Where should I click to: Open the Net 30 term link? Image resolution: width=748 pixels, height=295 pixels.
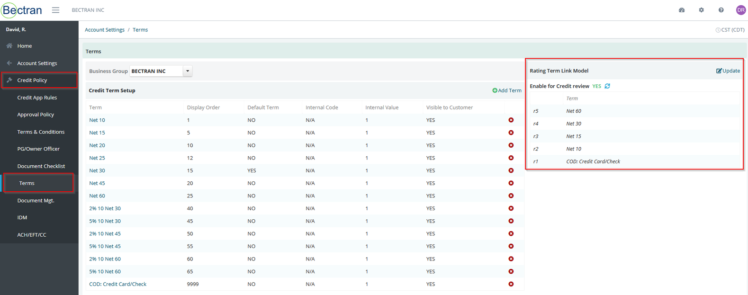coord(97,170)
